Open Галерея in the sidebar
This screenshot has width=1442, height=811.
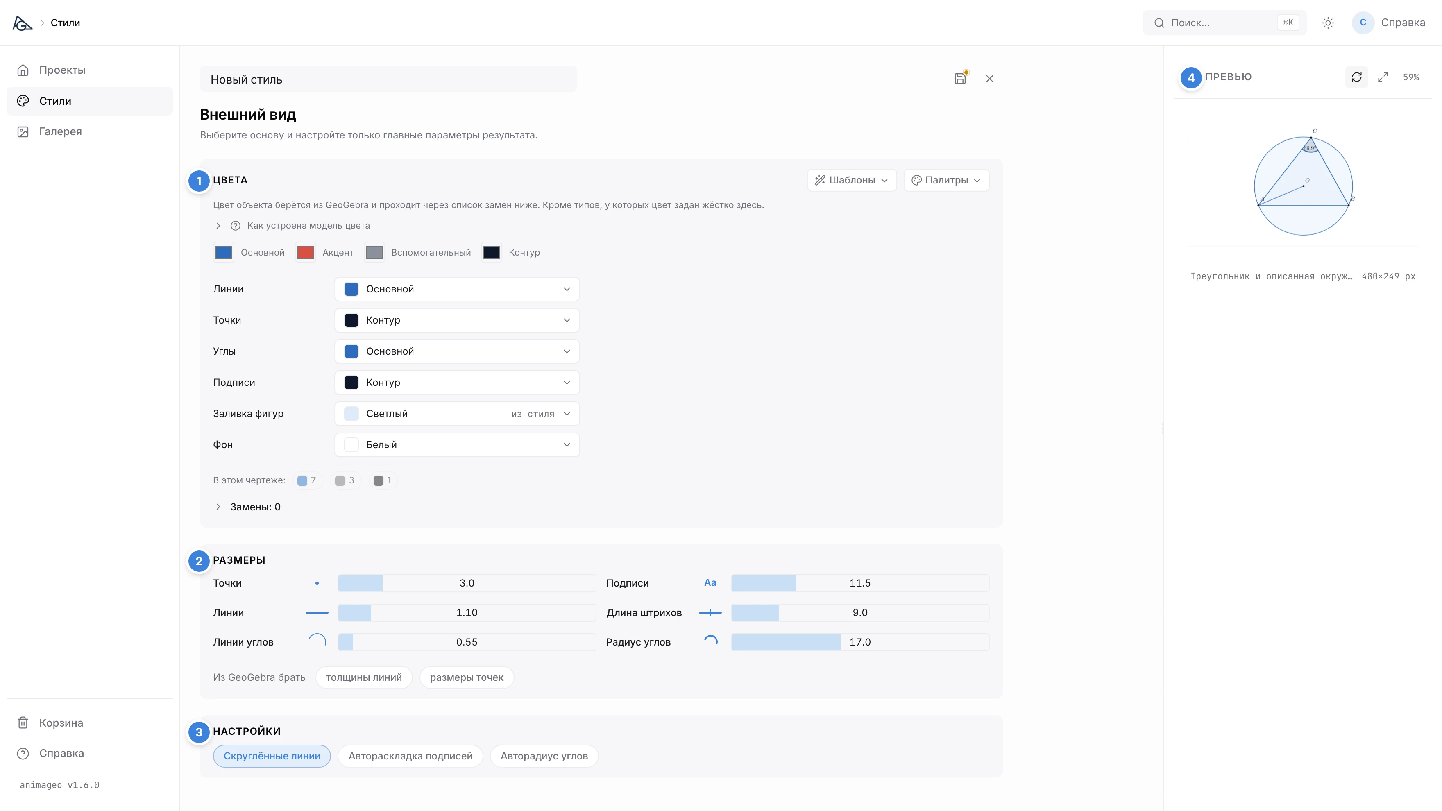coord(90,131)
